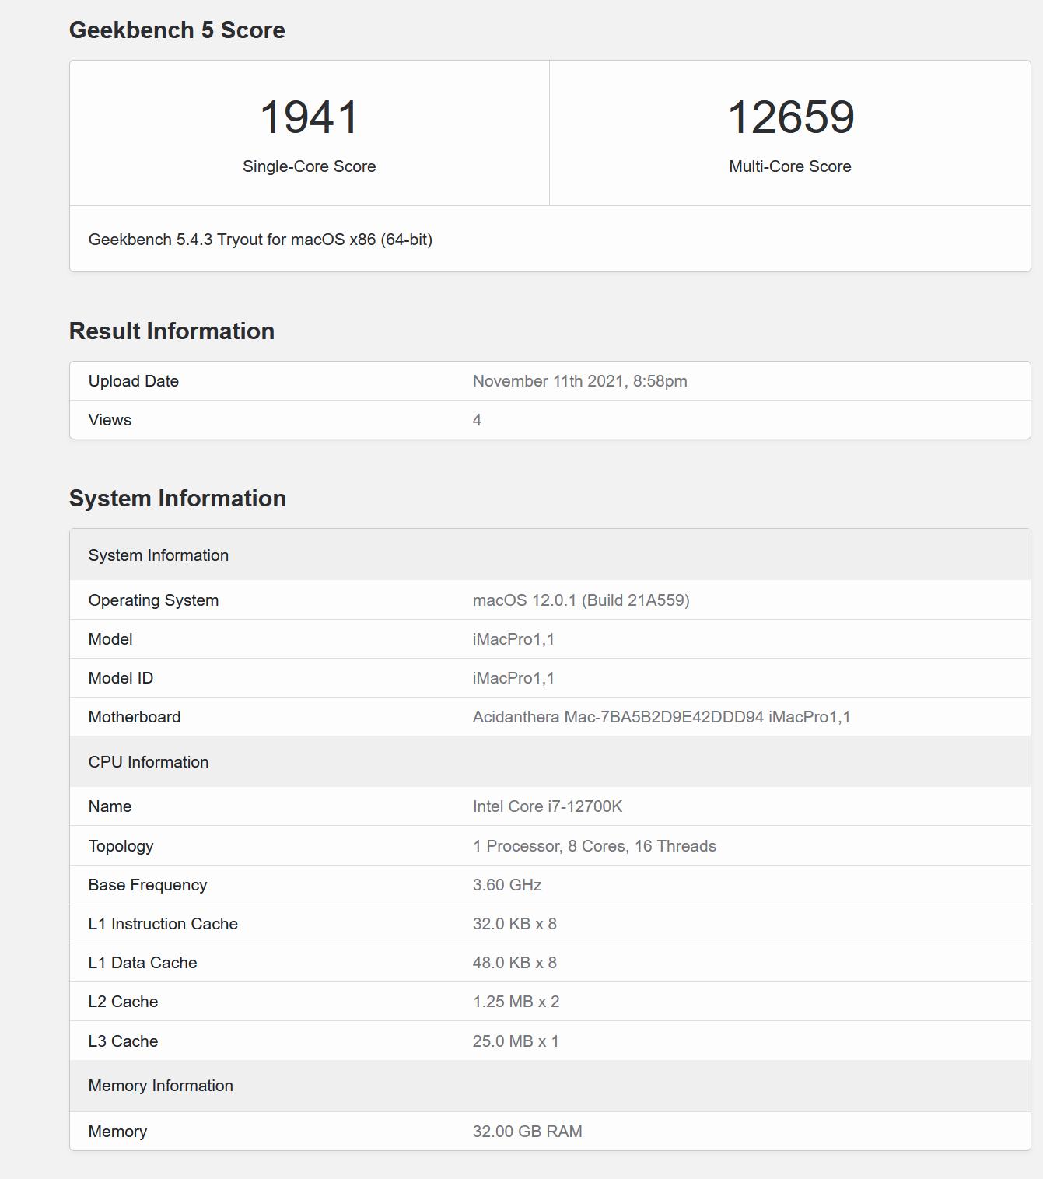Select the single-core score value 1941
The image size is (1043, 1179).
pos(309,117)
